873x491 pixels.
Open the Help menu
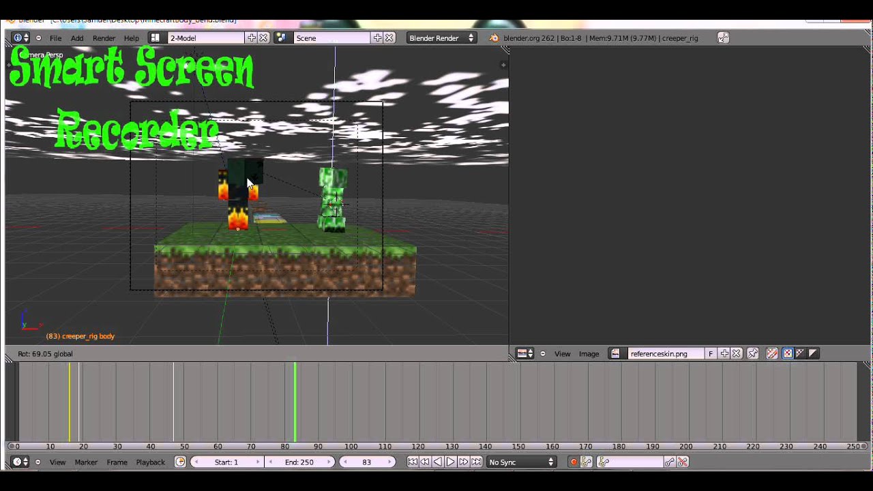coord(132,38)
